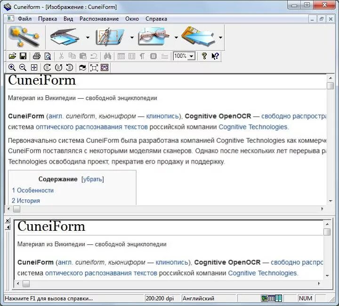Open the Правка menu
Viewport: 339px width, 306px height.
48,19
